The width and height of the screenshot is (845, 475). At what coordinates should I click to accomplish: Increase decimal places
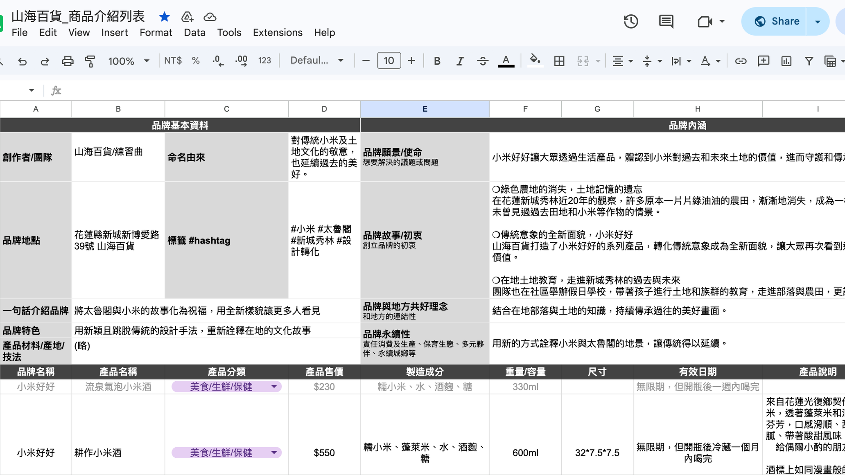[242, 61]
